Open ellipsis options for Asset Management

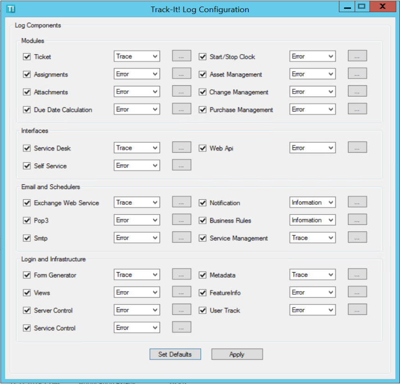point(358,73)
